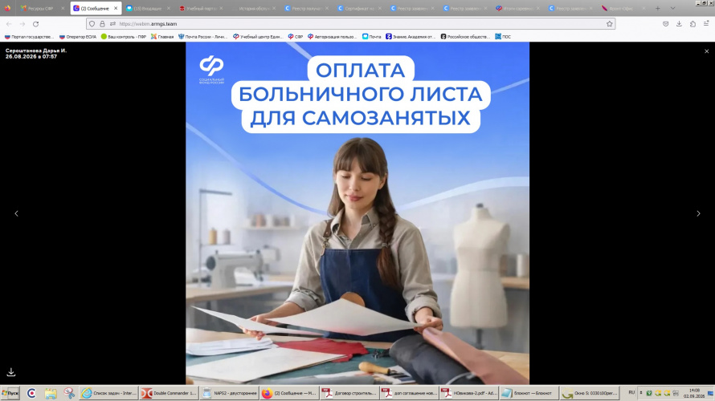Switch to the Сертификат tab
The width and height of the screenshot is (715, 401).
(x=359, y=8)
